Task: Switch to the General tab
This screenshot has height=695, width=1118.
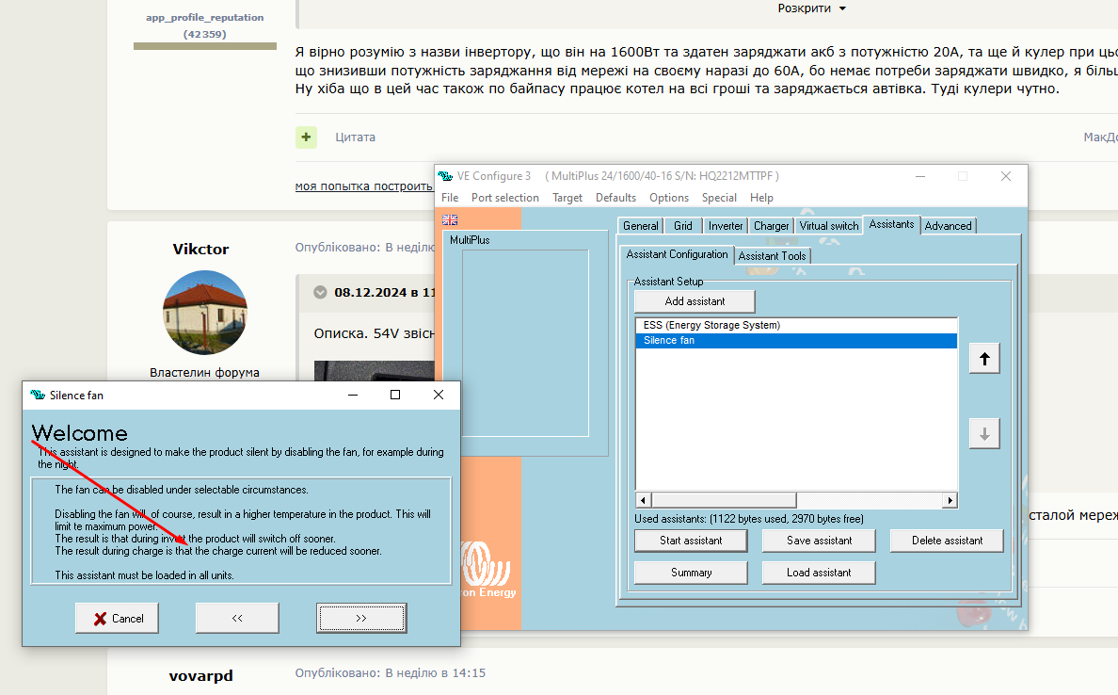Action: [x=640, y=225]
